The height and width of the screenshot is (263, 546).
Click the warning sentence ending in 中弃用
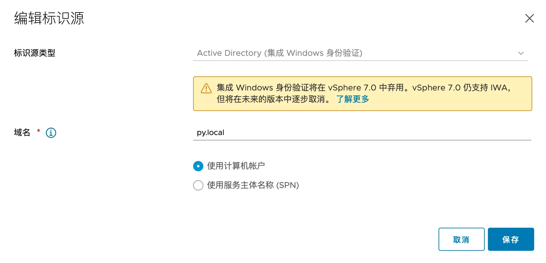pos(310,88)
